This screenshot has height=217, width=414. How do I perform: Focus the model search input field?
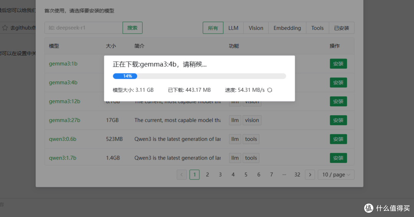click(x=84, y=28)
